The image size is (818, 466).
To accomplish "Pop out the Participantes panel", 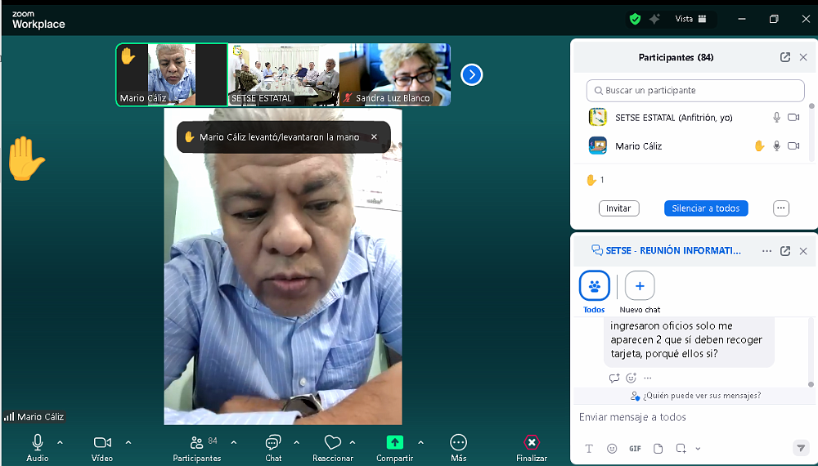I will pos(784,57).
